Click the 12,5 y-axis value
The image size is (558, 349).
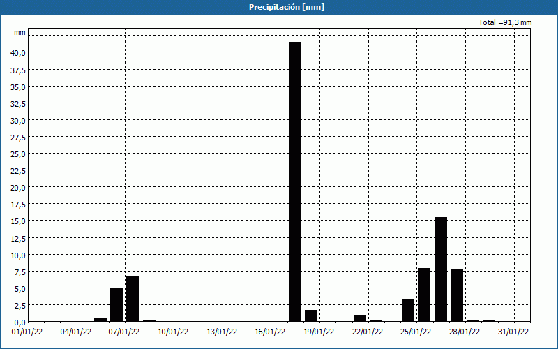point(18,238)
